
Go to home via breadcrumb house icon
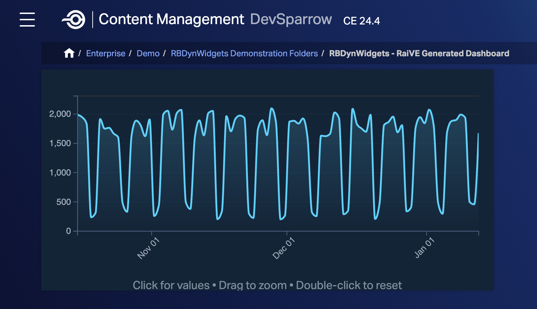click(69, 53)
